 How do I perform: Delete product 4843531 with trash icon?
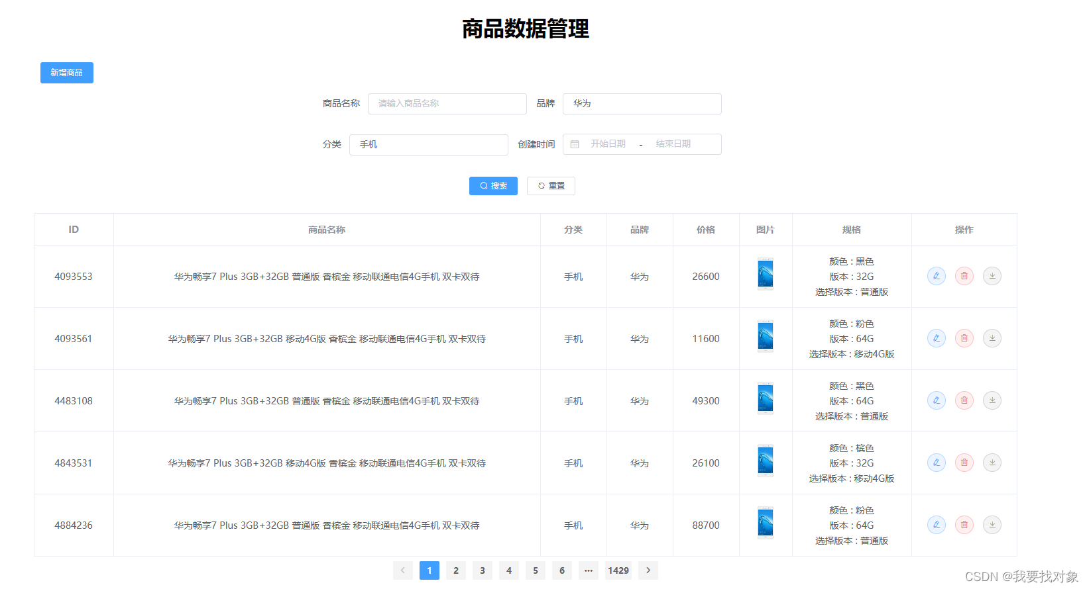click(964, 463)
